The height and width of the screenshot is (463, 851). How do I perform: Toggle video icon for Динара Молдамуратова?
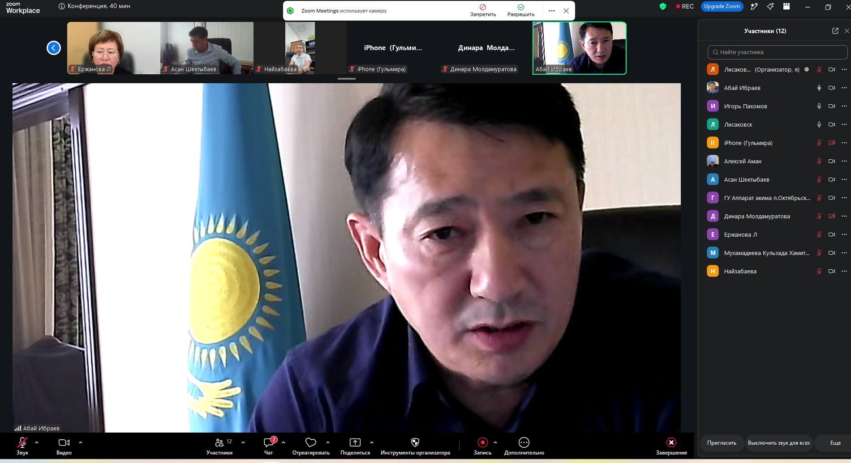click(832, 216)
